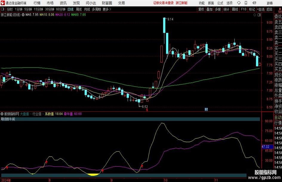Click the 标记 mark button
Screen dimensions: 282x182
tap(252, 9)
